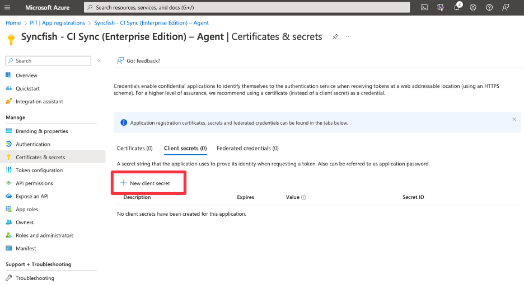Click the Certificates & secrets key icon

(x=9, y=157)
